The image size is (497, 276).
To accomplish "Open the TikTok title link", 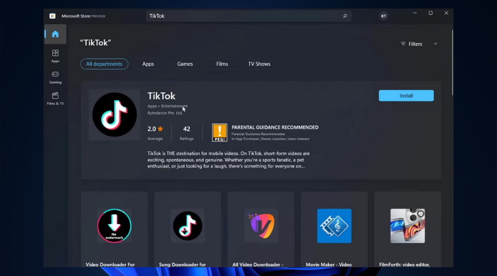I will click(x=161, y=96).
